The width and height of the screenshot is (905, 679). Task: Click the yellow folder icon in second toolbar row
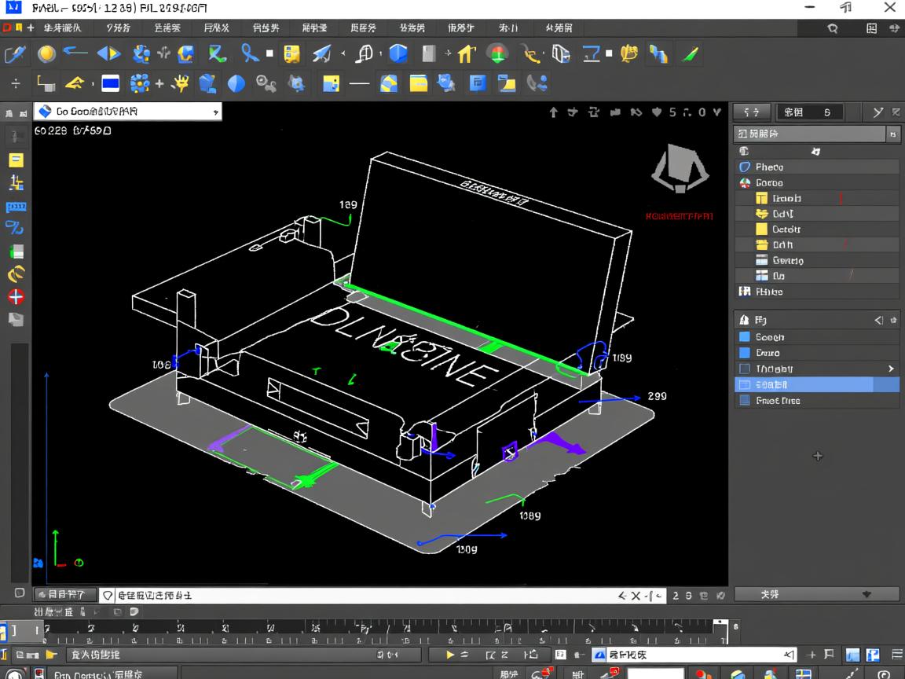click(x=419, y=83)
